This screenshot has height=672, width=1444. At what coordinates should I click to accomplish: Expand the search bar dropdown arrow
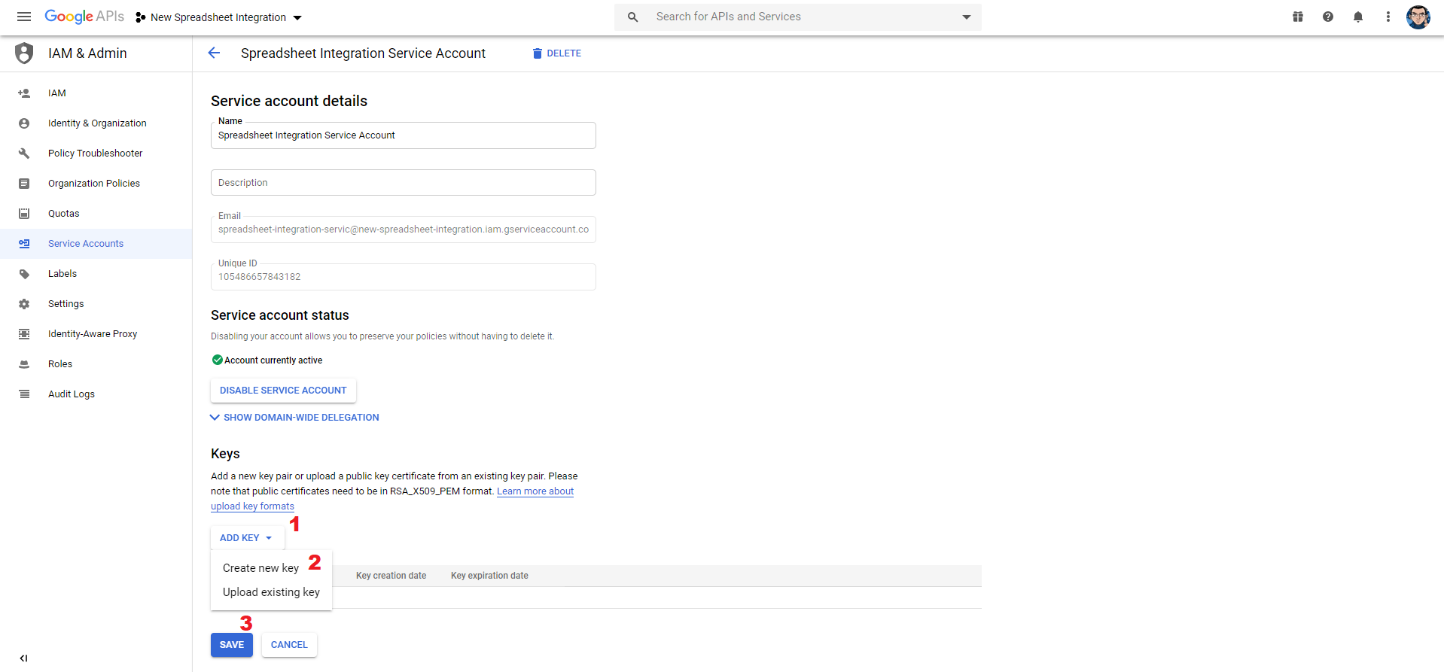tap(967, 17)
